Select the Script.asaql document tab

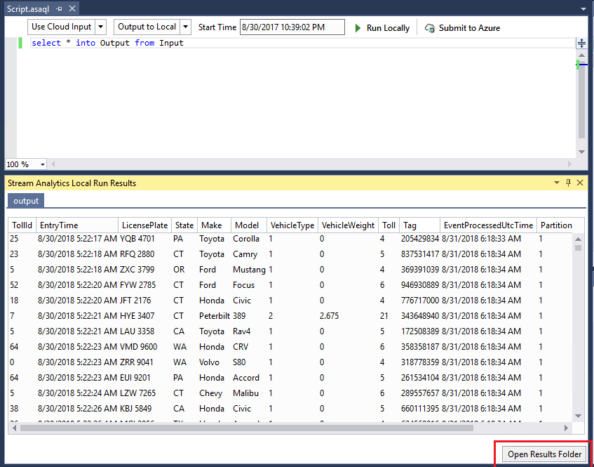pos(28,10)
